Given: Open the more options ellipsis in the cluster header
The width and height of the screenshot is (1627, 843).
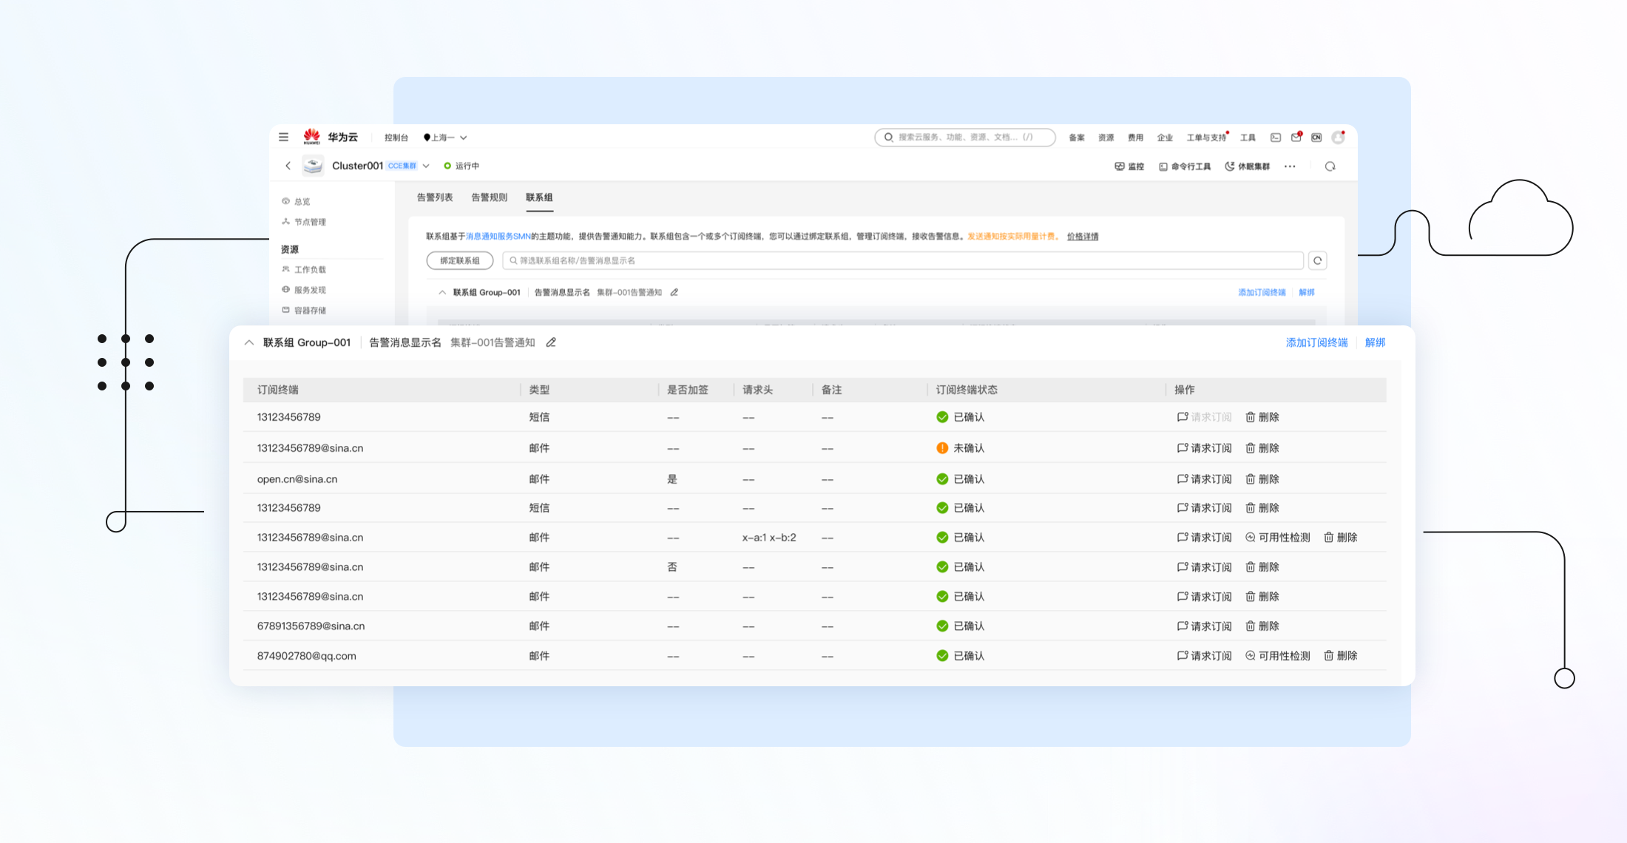Looking at the screenshot, I should point(1290,166).
